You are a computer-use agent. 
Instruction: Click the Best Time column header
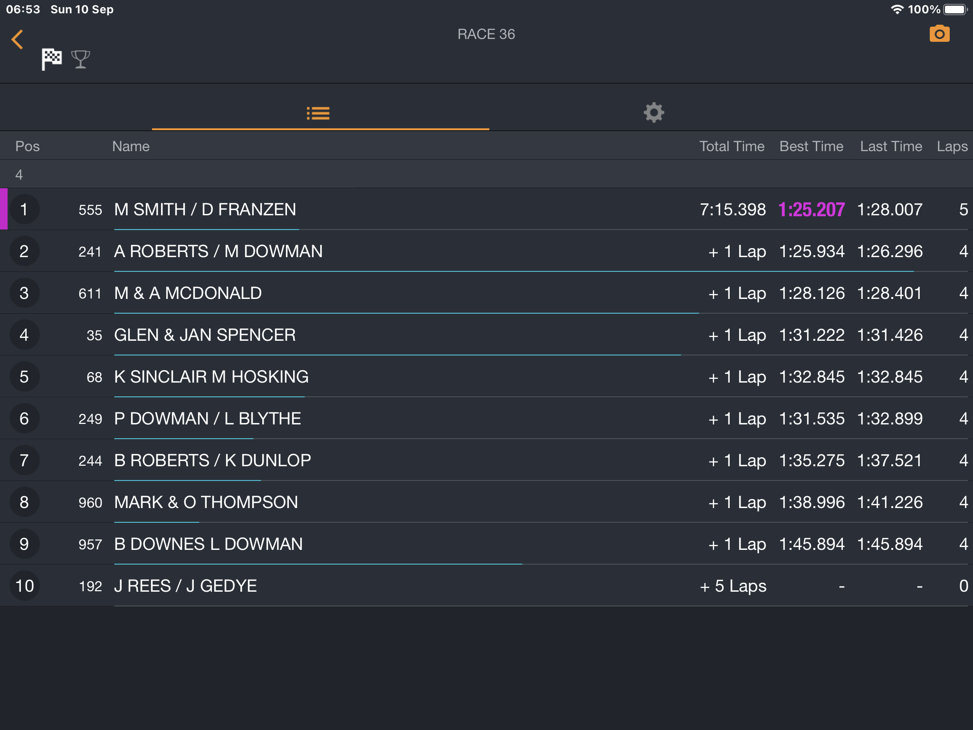pyautogui.click(x=811, y=146)
